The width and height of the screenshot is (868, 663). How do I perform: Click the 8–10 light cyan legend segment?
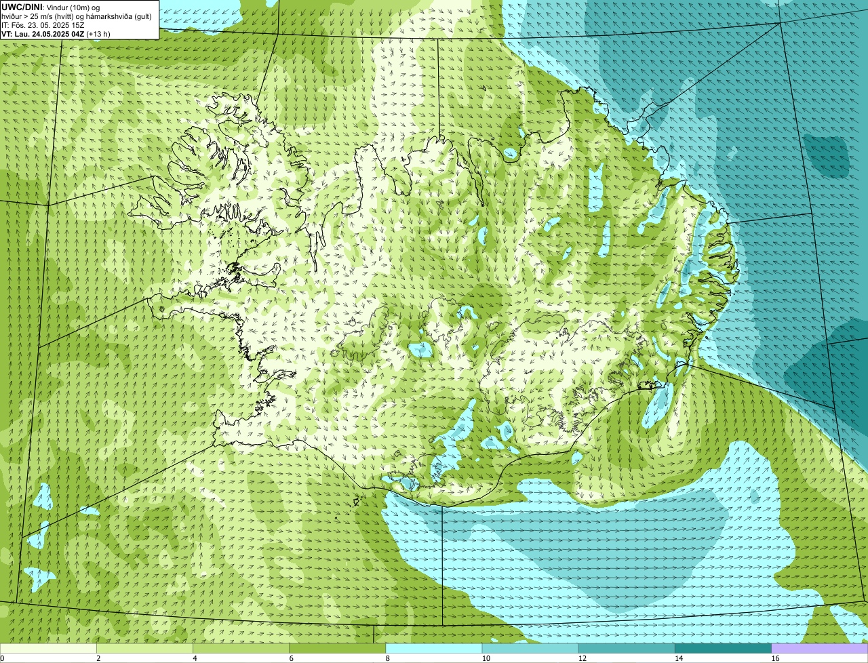434,649
